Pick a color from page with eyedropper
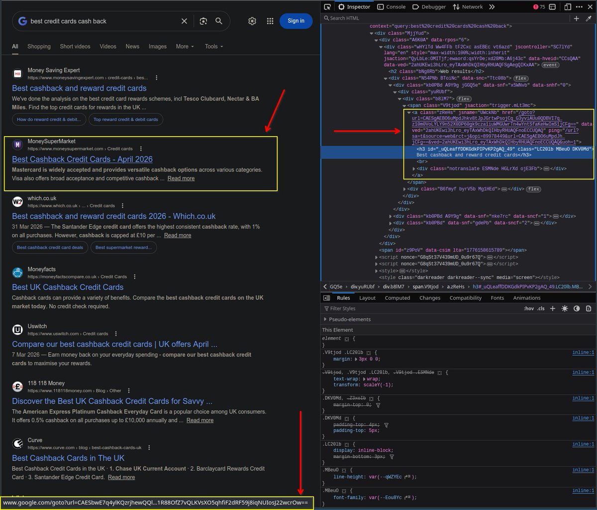The width and height of the screenshot is (597, 510). click(589, 18)
